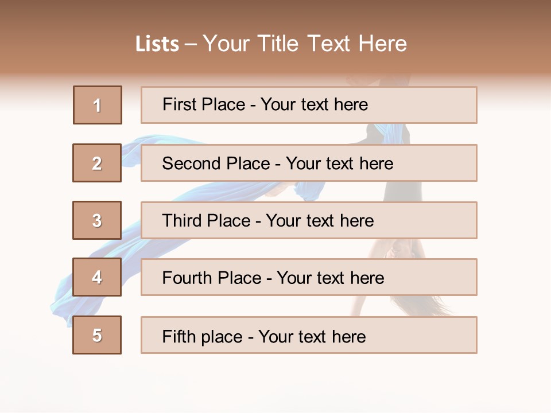Click the words Fifth place in the bar
Image resolution: width=551 pixels, height=413 pixels.
pyautogui.click(x=203, y=337)
